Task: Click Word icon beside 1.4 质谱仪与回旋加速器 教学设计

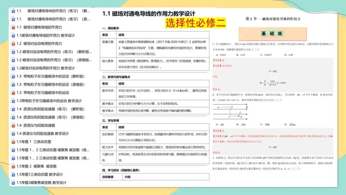Action: click(x=13, y=134)
